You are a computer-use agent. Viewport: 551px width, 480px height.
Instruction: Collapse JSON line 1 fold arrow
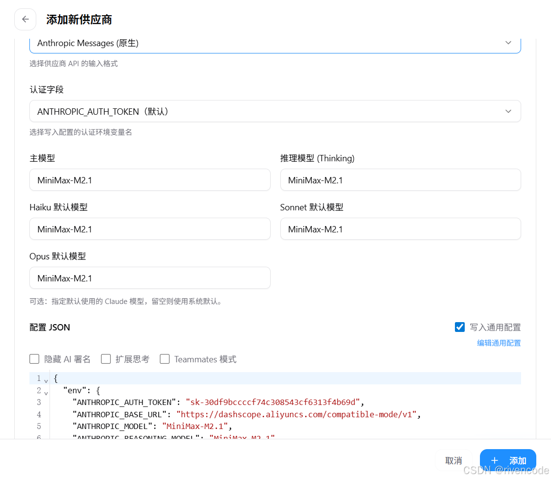point(46,381)
